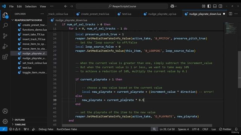This screenshot has width=241, height=135.
Task: Toggle Debug: False in status bar
Action: pyautogui.click(x=46, y=129)
